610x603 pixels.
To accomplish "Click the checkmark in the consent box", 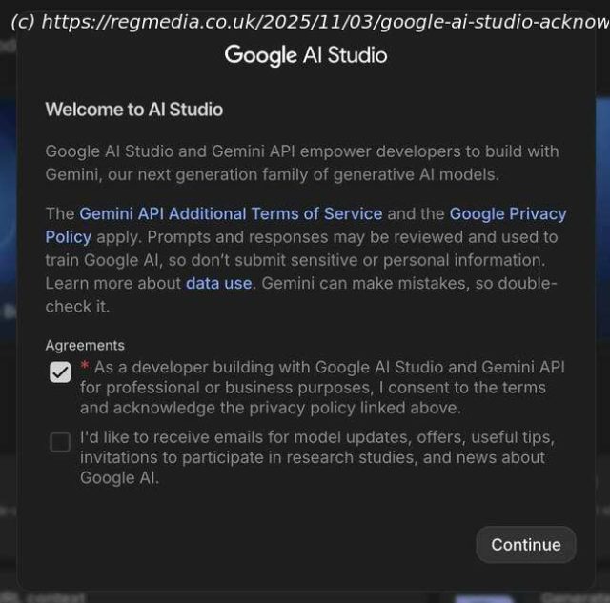I will [60, 372].
